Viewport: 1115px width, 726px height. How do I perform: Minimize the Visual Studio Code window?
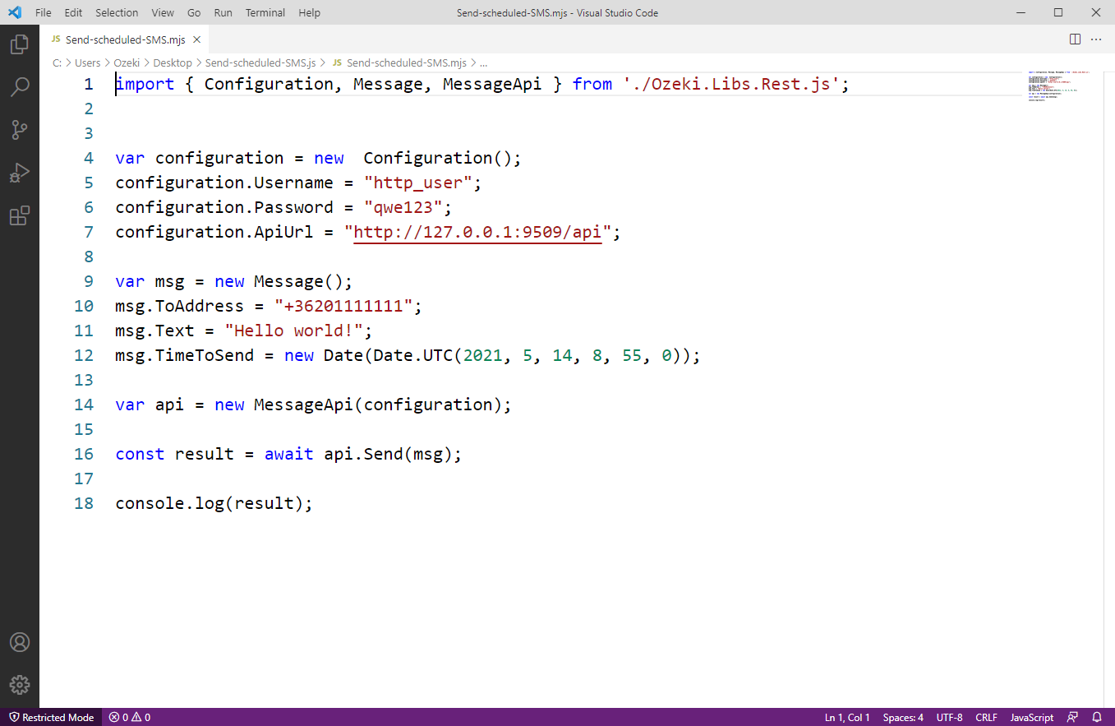1021,12
